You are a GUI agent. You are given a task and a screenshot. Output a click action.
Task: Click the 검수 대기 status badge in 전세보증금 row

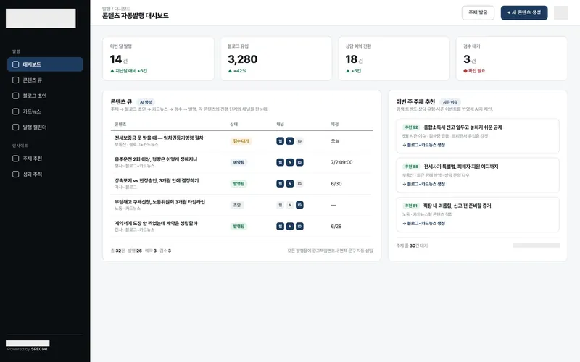(x=241, y=141)
